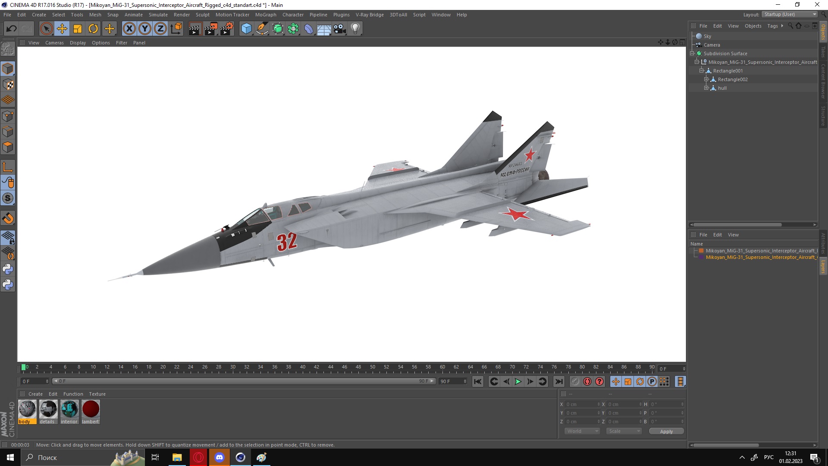The width and height of the screenshot is (828, 466).
Task: Open Objects menu in Object Manager
Action: click(753, 26)
